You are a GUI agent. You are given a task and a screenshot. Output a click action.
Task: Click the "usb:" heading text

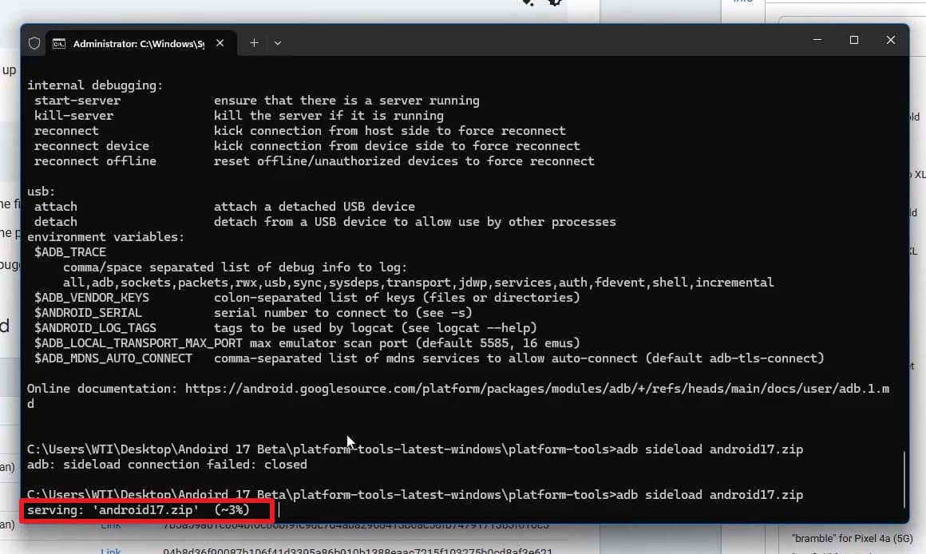pyautogui.click(x=41, y=192)
